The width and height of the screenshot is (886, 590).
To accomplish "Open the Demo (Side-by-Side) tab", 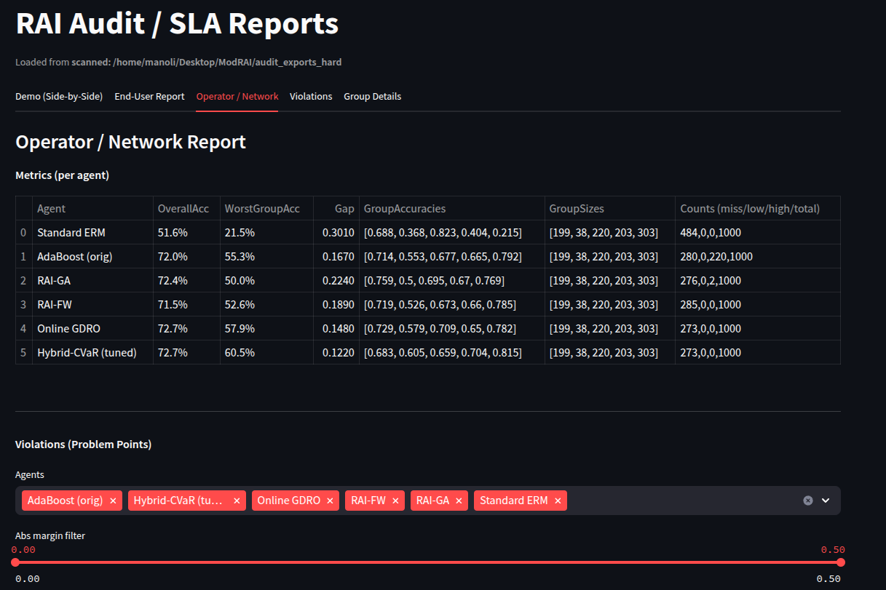I will [59, 97].
